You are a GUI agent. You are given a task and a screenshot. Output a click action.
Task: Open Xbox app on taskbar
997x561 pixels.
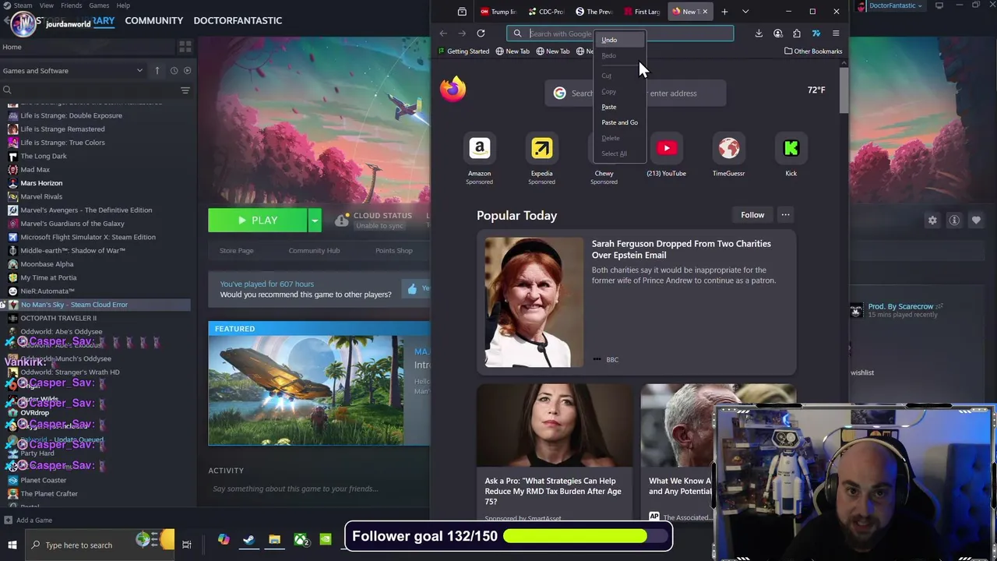click(x=300, y=540)
